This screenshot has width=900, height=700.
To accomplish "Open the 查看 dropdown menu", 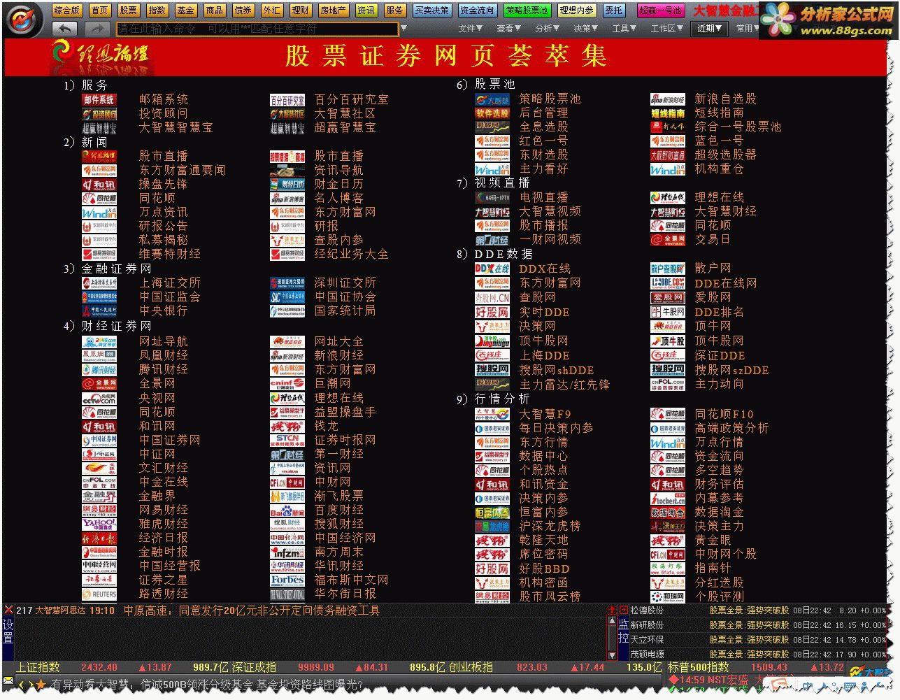I will click(x=509, y=29).
